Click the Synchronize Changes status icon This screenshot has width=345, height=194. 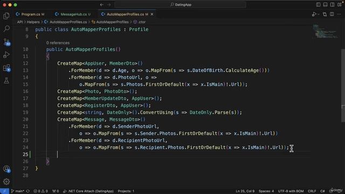pyautogui.click(x=28, y=191)
